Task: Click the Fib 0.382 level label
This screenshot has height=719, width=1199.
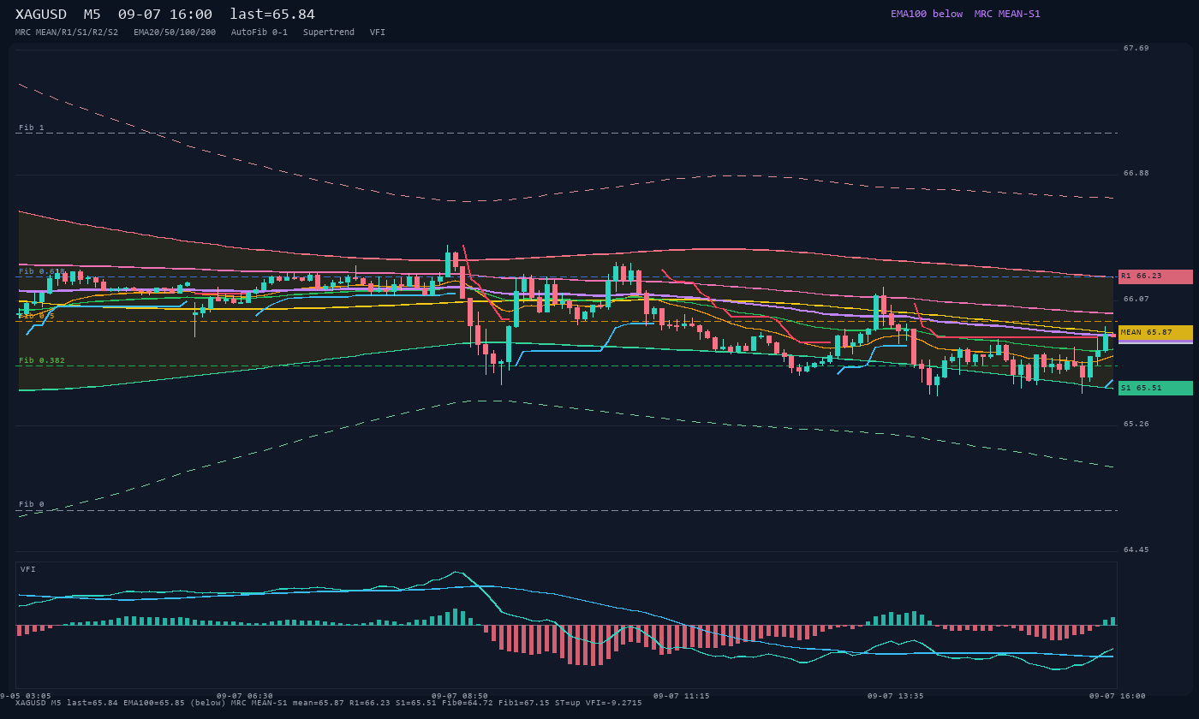Action: point(42,360)
